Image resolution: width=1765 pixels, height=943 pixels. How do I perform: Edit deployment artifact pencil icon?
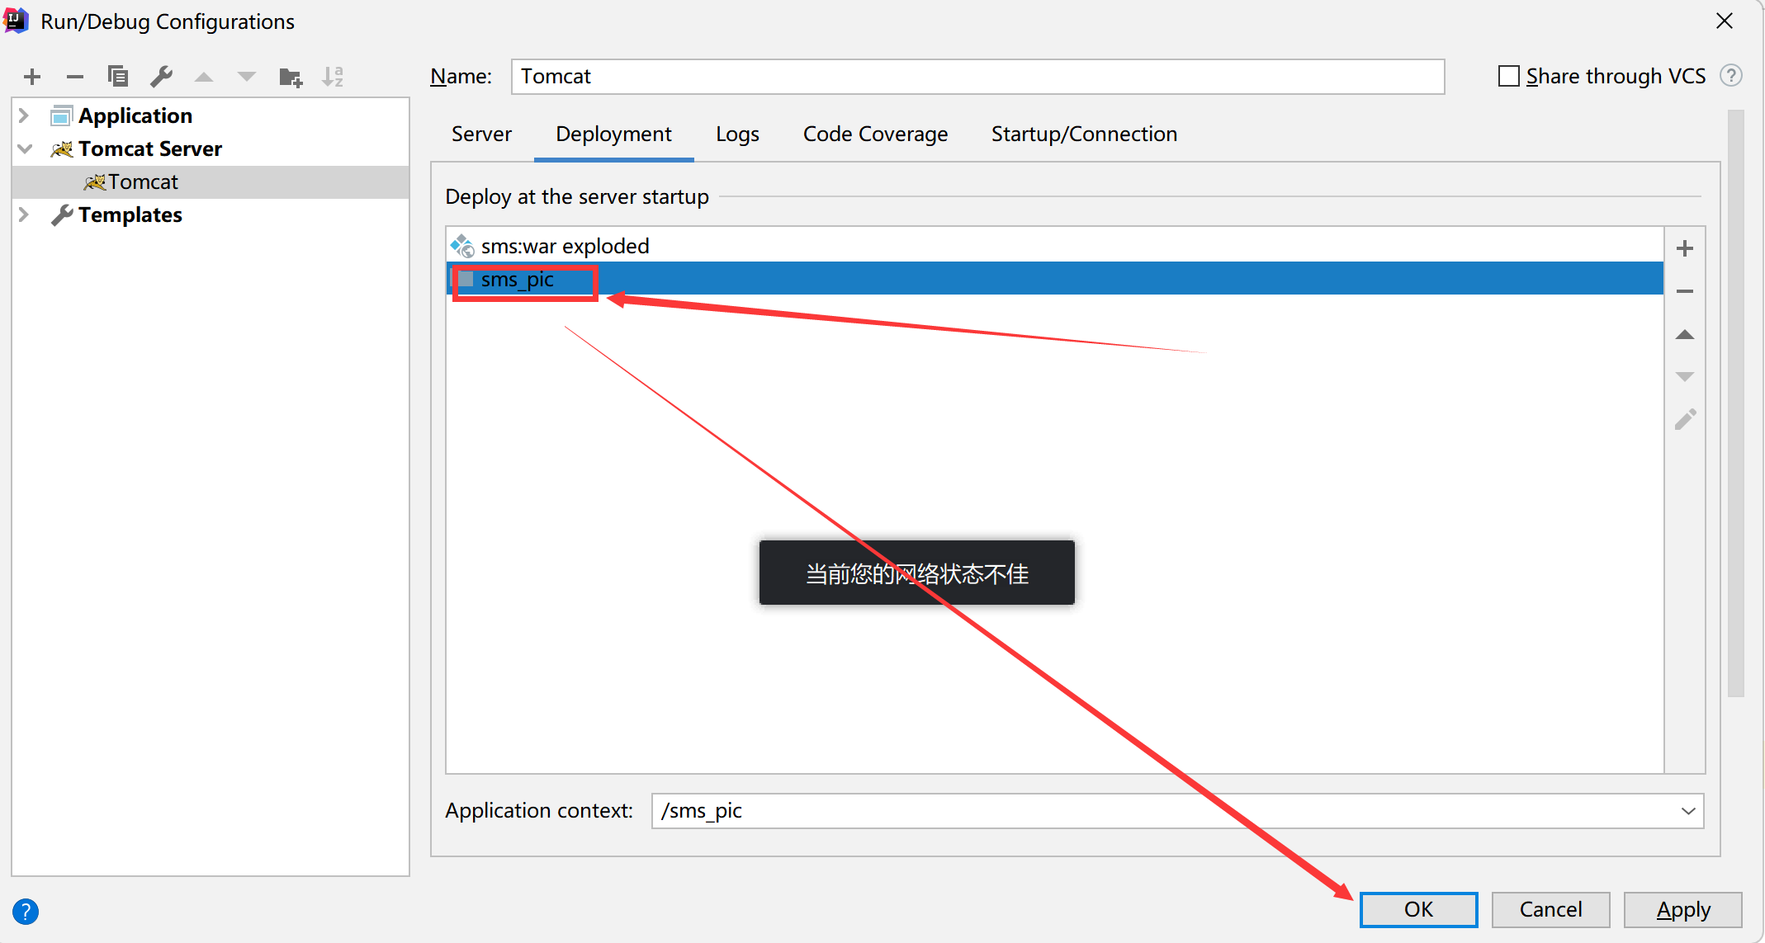tap(1685, 420)
